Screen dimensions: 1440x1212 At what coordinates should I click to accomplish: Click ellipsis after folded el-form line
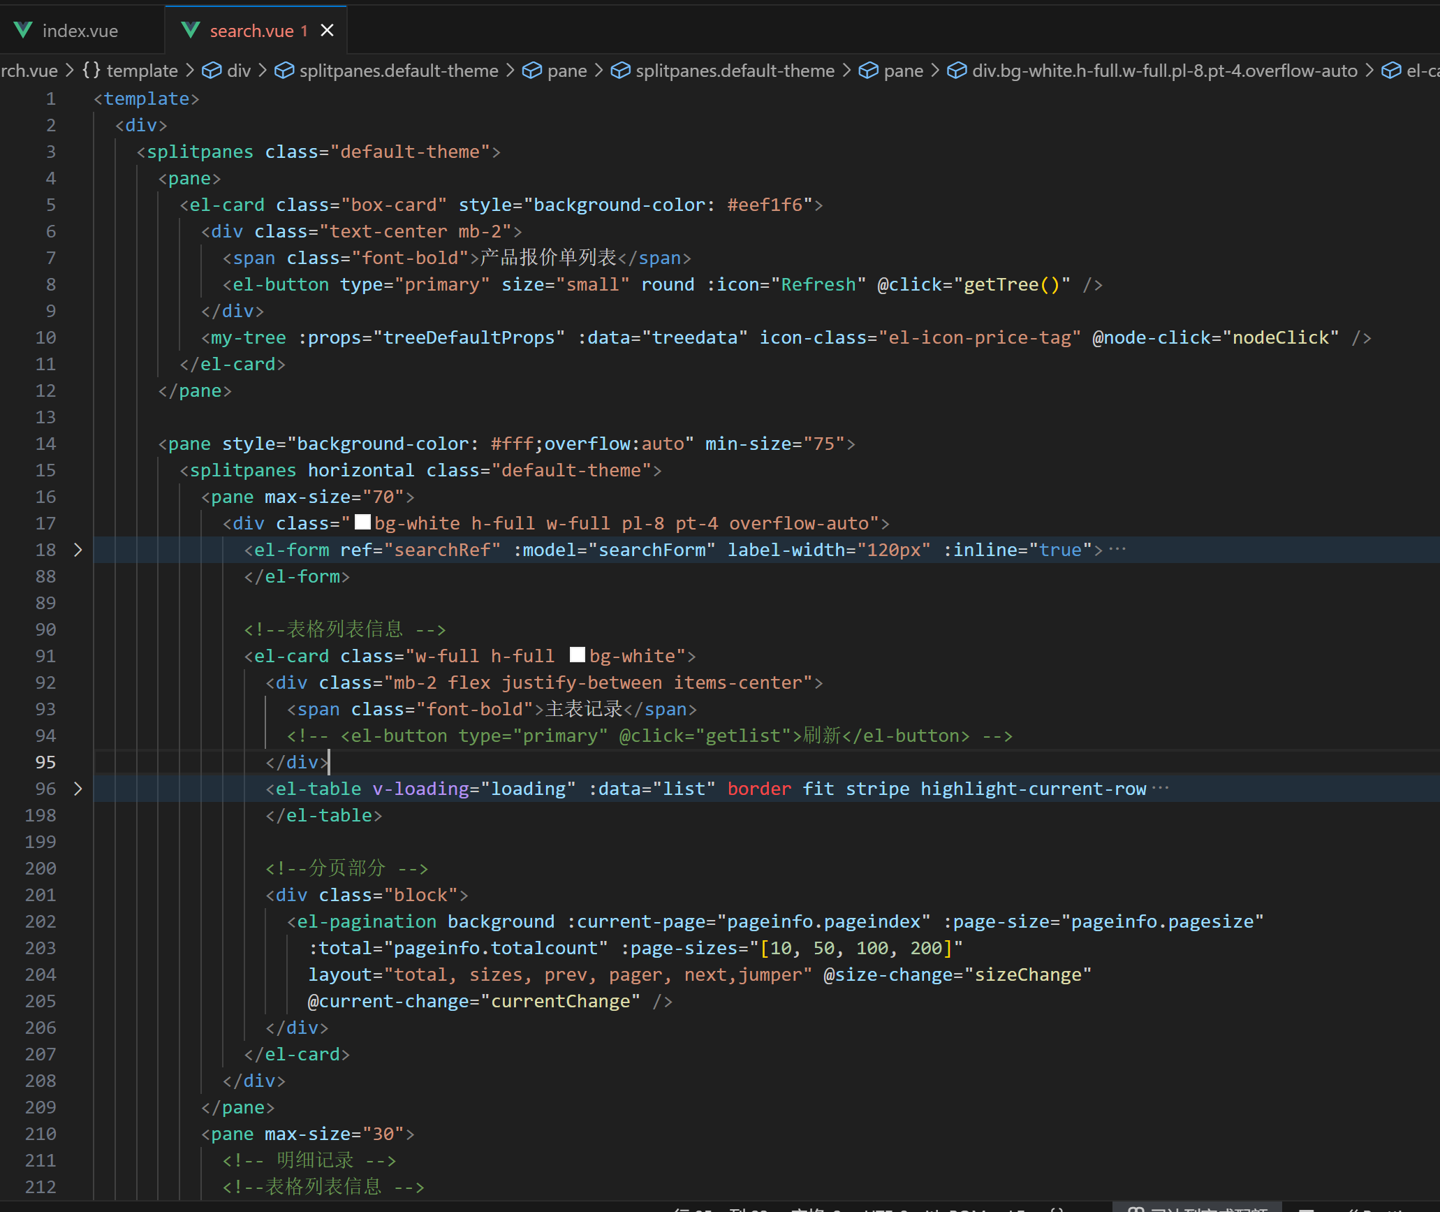click(1117, 549)
